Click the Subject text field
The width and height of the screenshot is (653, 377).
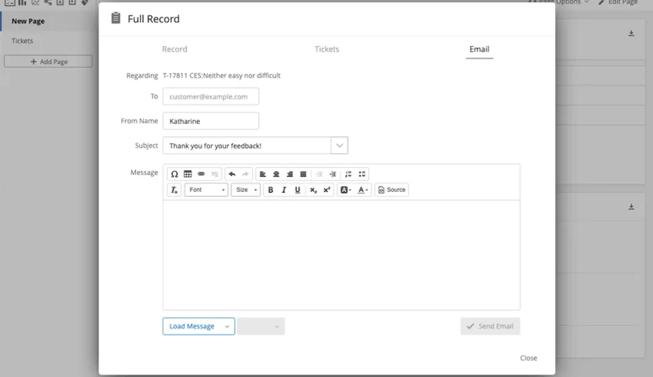point(247,146)
